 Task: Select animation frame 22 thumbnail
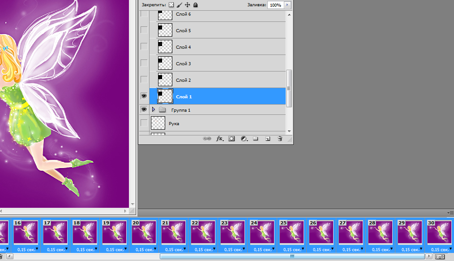click(203, 232)
